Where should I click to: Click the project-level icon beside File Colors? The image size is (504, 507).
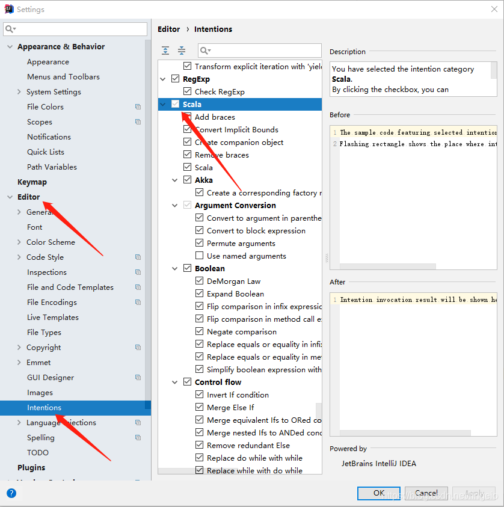(138, 106)
